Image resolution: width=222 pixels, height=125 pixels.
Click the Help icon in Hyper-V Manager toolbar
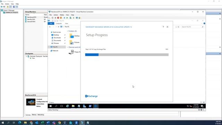click(14, 7)
